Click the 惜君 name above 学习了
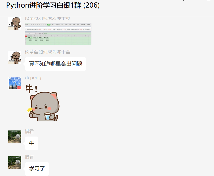214x176 pixels. pyautogui.click(x=29, y=157)
